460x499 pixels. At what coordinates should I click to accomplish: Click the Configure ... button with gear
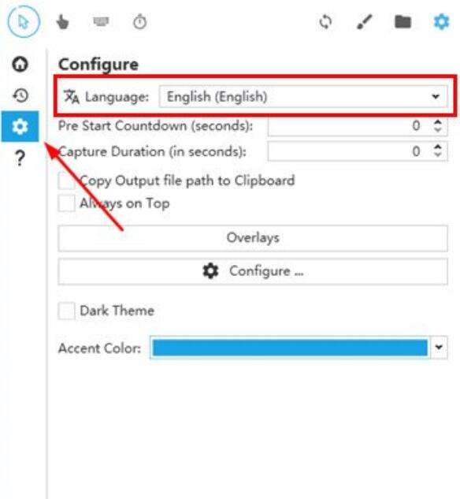pyautogui.click(x=253, y=271)
